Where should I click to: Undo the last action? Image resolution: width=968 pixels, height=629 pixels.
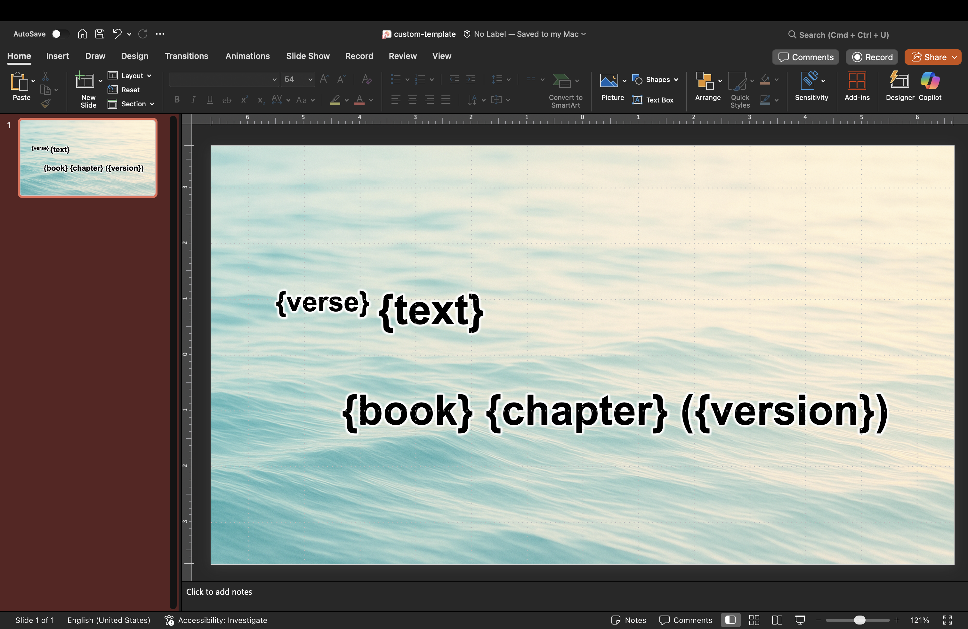(x=117, y=34)
